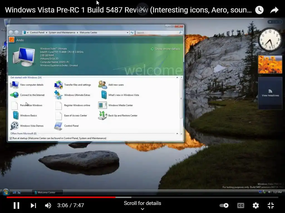The height and width of the screenshot is (213, 285).
Task: Click the Welcome Center vertical scrollbar
Action: pos(181,99)
